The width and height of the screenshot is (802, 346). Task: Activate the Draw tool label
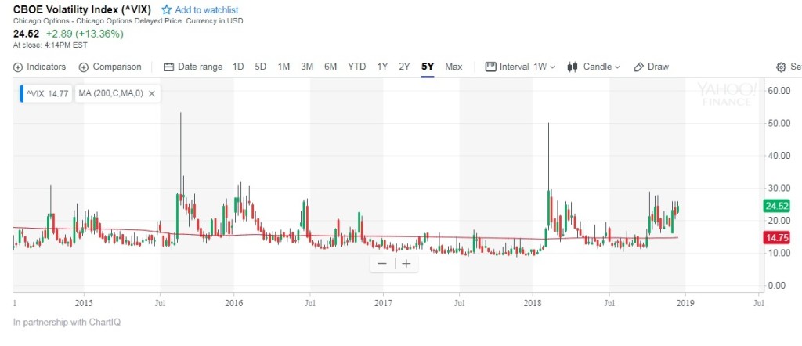(x=658, y=67)
